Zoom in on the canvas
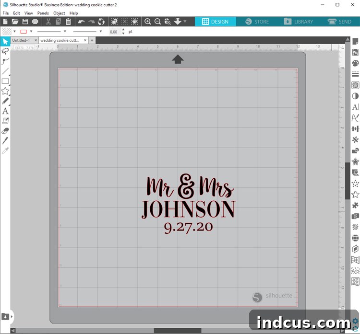The width and height of the screenshot is (360, 334). (x=148, y=22)
